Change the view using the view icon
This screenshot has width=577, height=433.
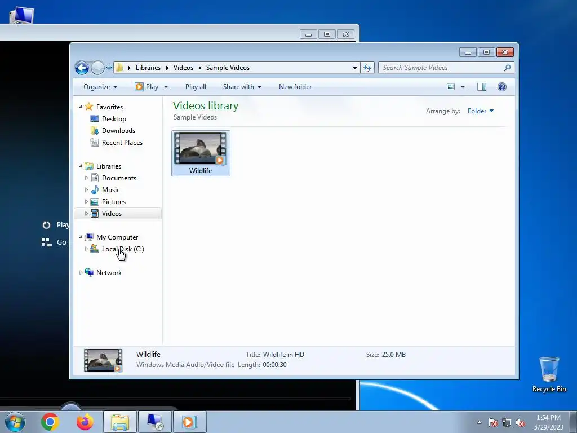[x=451, y=87]
